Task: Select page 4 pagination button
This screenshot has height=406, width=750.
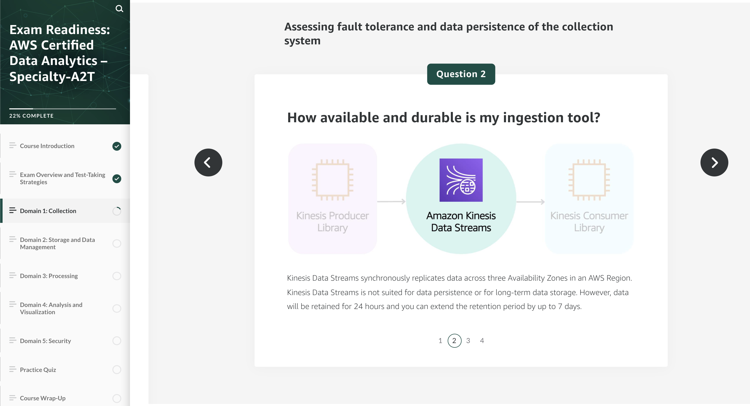Action: coord(482,340)
